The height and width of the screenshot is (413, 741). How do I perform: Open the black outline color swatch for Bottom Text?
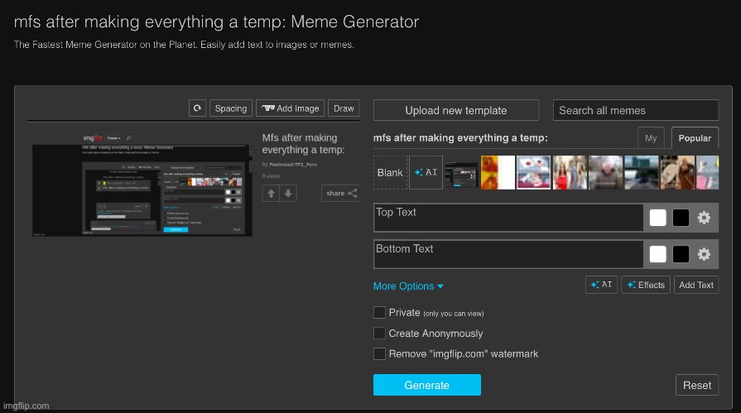coord(681,254)
